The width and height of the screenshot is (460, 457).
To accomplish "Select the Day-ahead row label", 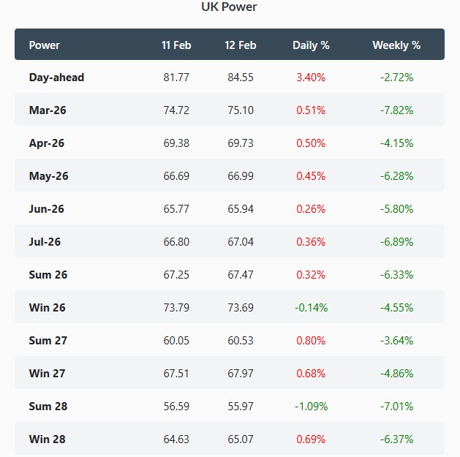I will point(56,78).
